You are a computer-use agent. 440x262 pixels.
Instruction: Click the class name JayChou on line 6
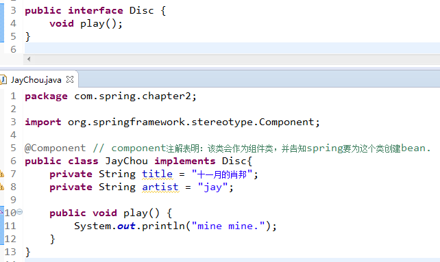(x=126, y=161)
